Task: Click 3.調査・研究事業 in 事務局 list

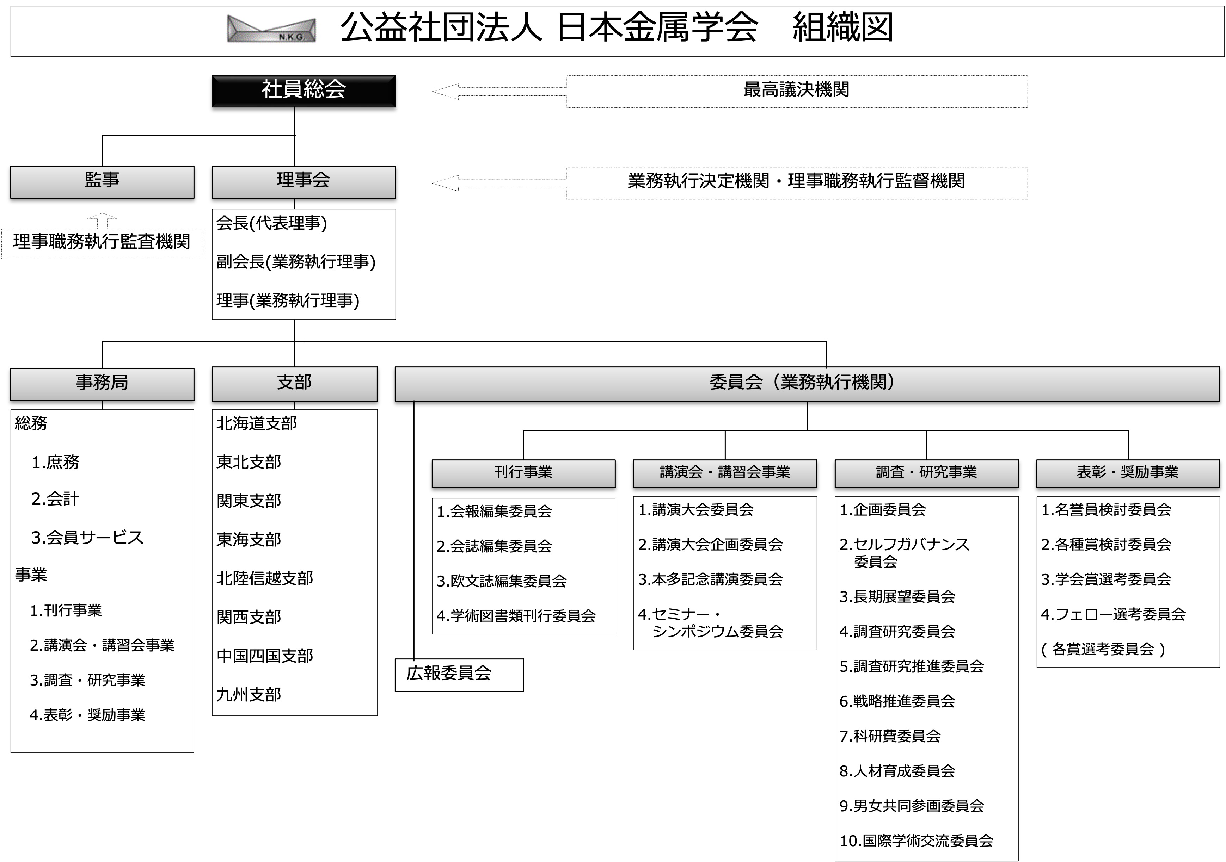Action: 87,681
